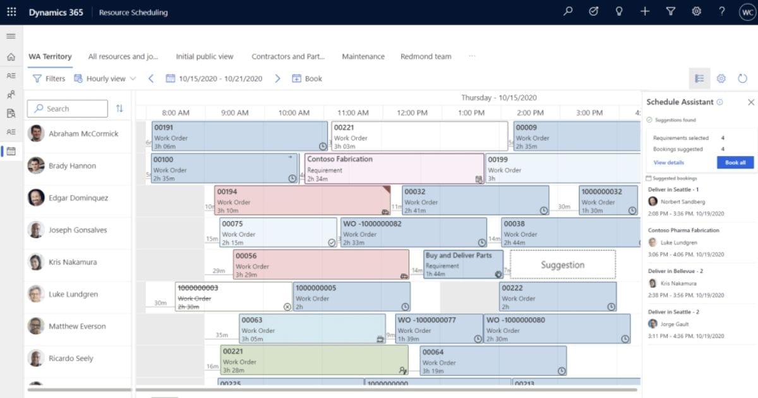The width and height of the screenshot is (758, 398).
Task: Select work order 00191 booking
Action: tap(239, 136)
